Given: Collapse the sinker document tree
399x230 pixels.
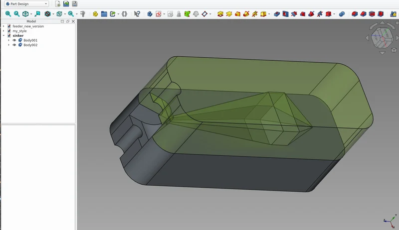Looking at the screenshot, I should [x=3, y=35].
